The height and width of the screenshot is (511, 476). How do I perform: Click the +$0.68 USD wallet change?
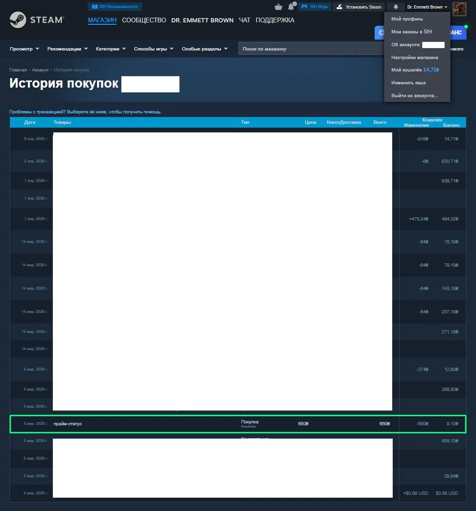[416, 493]
